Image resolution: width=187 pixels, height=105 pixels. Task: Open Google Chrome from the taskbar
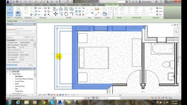click(44, 102)
